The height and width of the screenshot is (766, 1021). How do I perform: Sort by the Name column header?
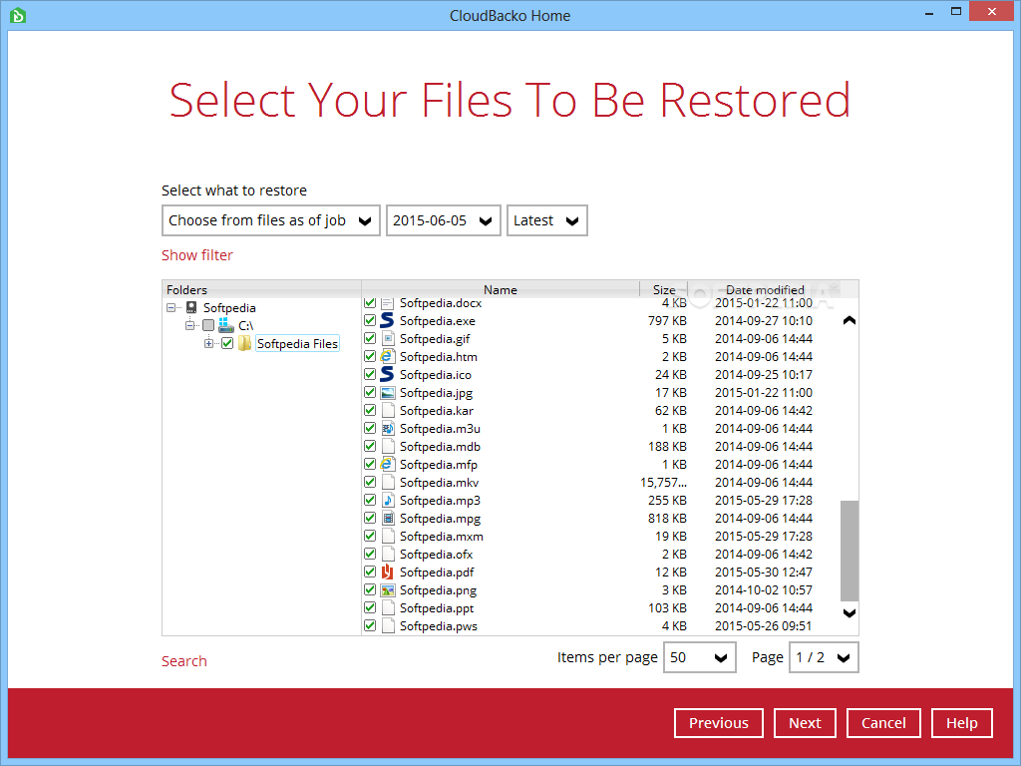click(x=501, y=290)
